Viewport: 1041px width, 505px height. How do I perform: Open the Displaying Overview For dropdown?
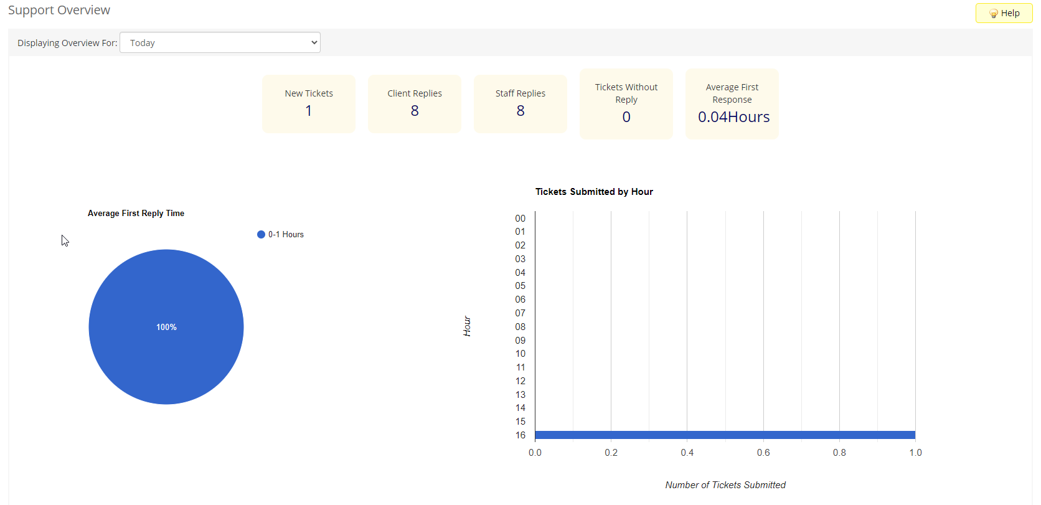click(220, 43)
